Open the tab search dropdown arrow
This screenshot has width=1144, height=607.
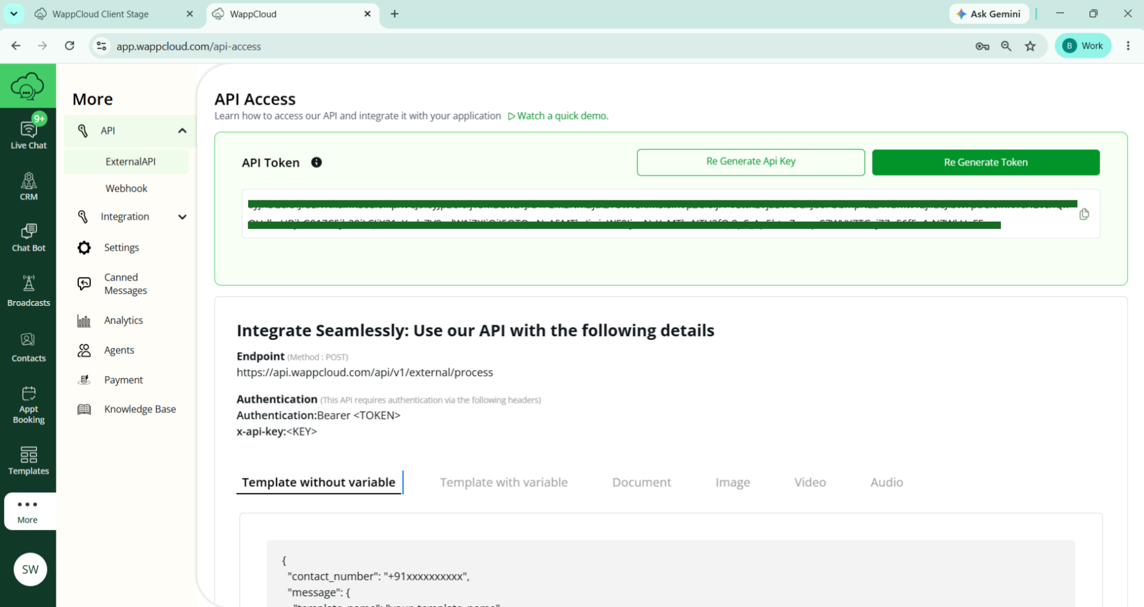[13, 13]
